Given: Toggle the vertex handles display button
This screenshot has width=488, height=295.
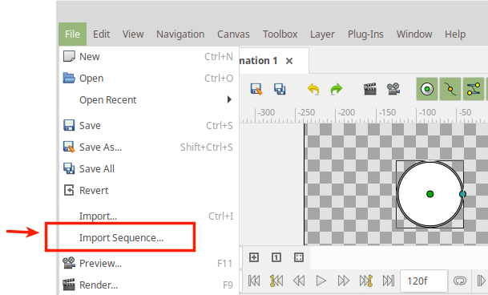Looking at the screenshot, I should pos(450,89).
